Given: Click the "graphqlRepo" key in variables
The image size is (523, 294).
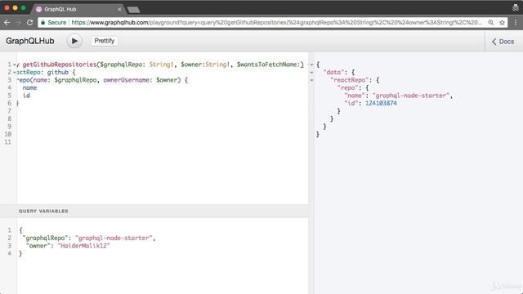Looking at the screenshot, I should point(47,238).
